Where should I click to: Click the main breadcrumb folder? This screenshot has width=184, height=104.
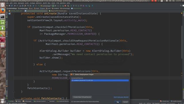(x=37, y=8)
